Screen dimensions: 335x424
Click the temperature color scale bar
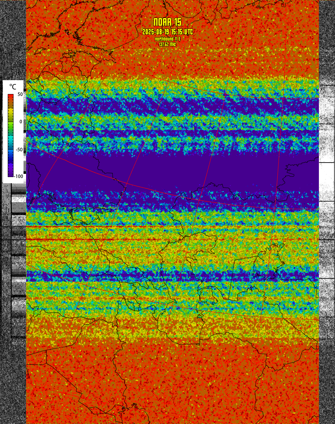pyautogui.click(x=11, y=135)
